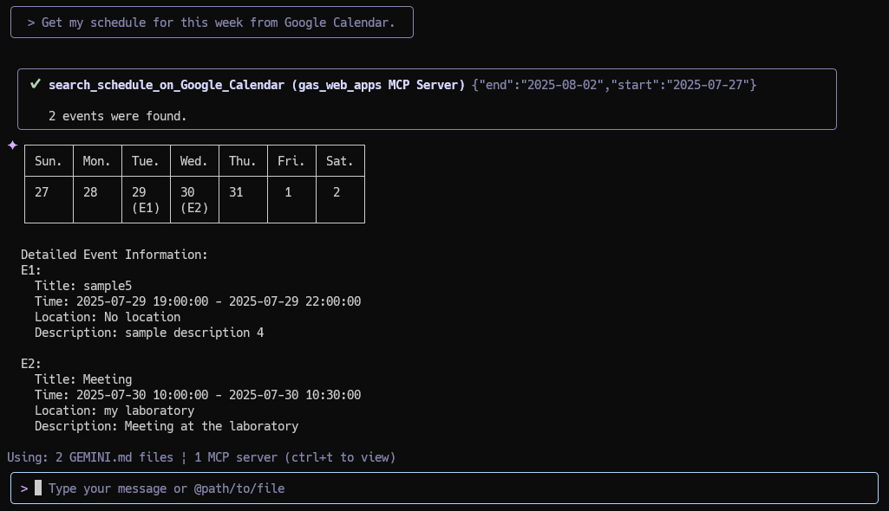Click the 'Fri.' table header cell
This screenshot has height=511, width=889.
pyautogui.click(x=291, y=161)
